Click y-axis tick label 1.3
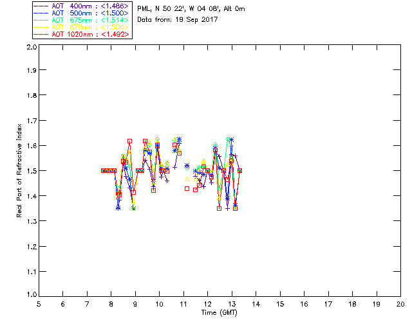Screen dimensions: 412x329 [32, 221]
